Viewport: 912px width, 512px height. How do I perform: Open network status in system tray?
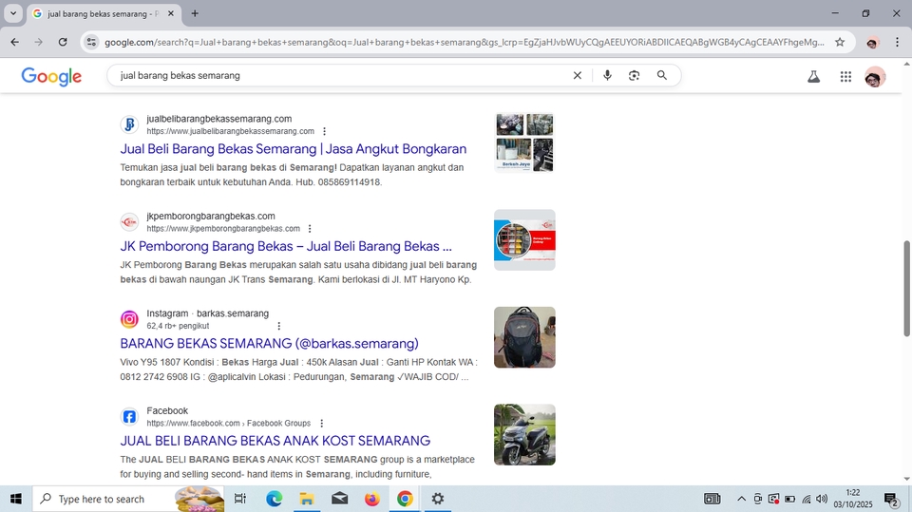807,499
